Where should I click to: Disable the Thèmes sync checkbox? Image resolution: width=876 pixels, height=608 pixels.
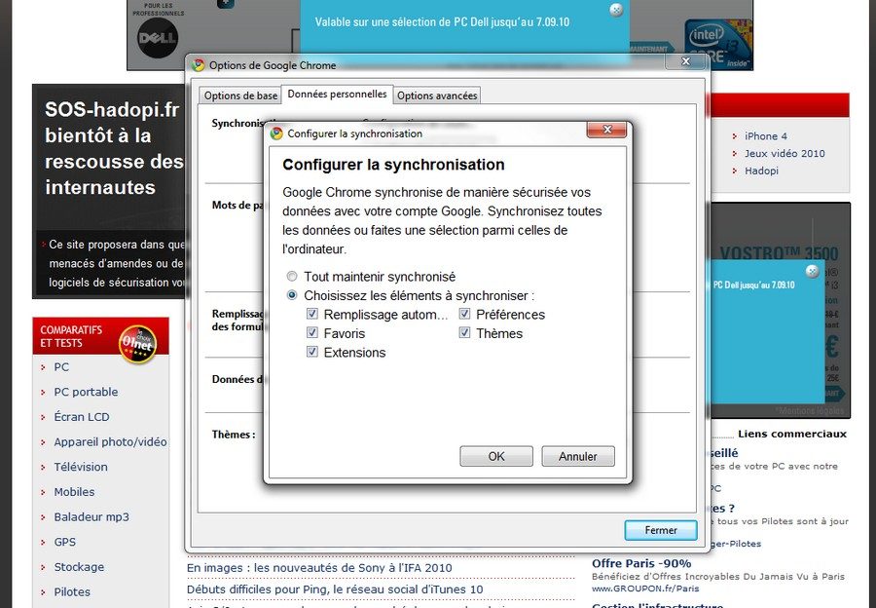pos(465,333)
